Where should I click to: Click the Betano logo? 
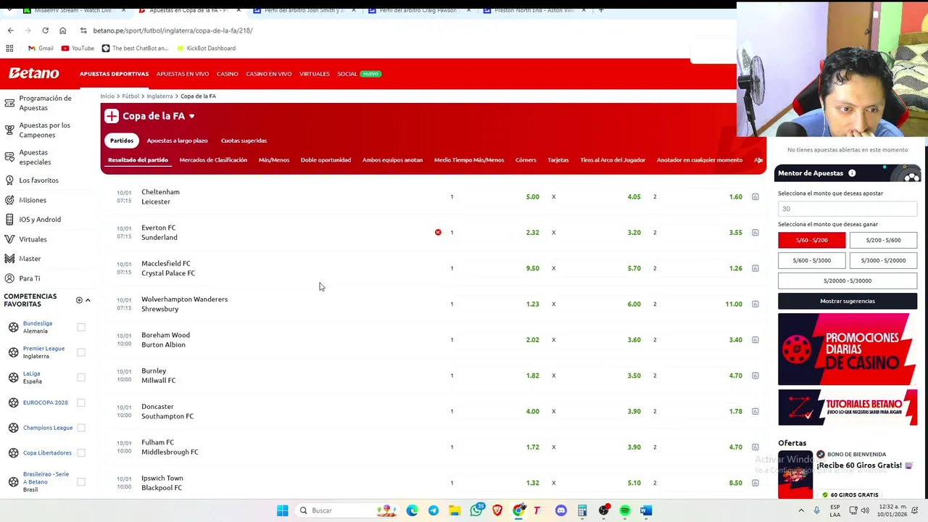pyautogui.click(x=33, y=73)
